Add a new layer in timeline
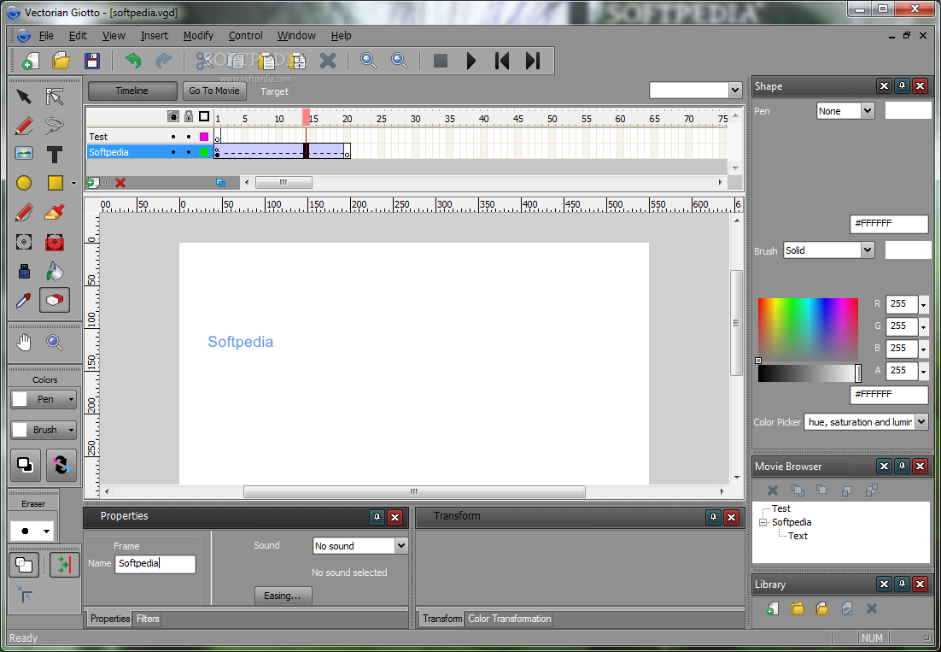941x652 pixels. (93, 183)
